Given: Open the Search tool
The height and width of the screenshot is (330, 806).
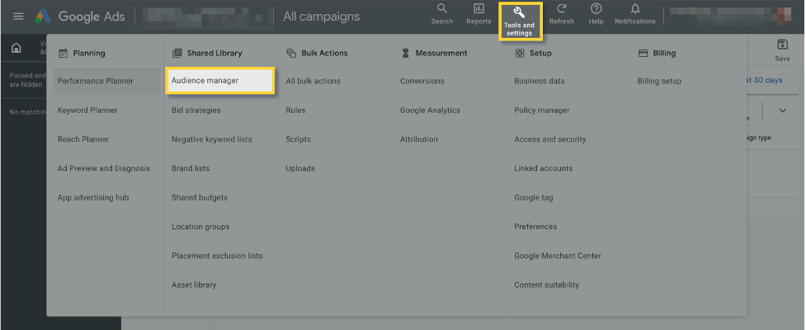Looking at the screenshot, I should [442, 14].
